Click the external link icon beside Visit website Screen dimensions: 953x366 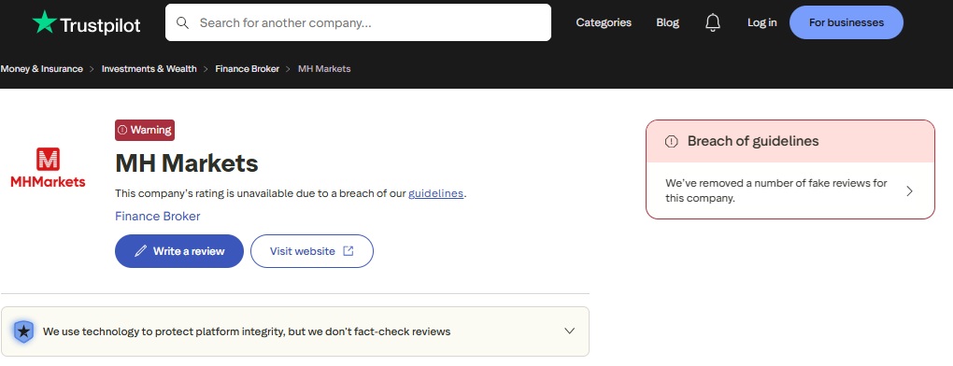click(x=348, y=251)
